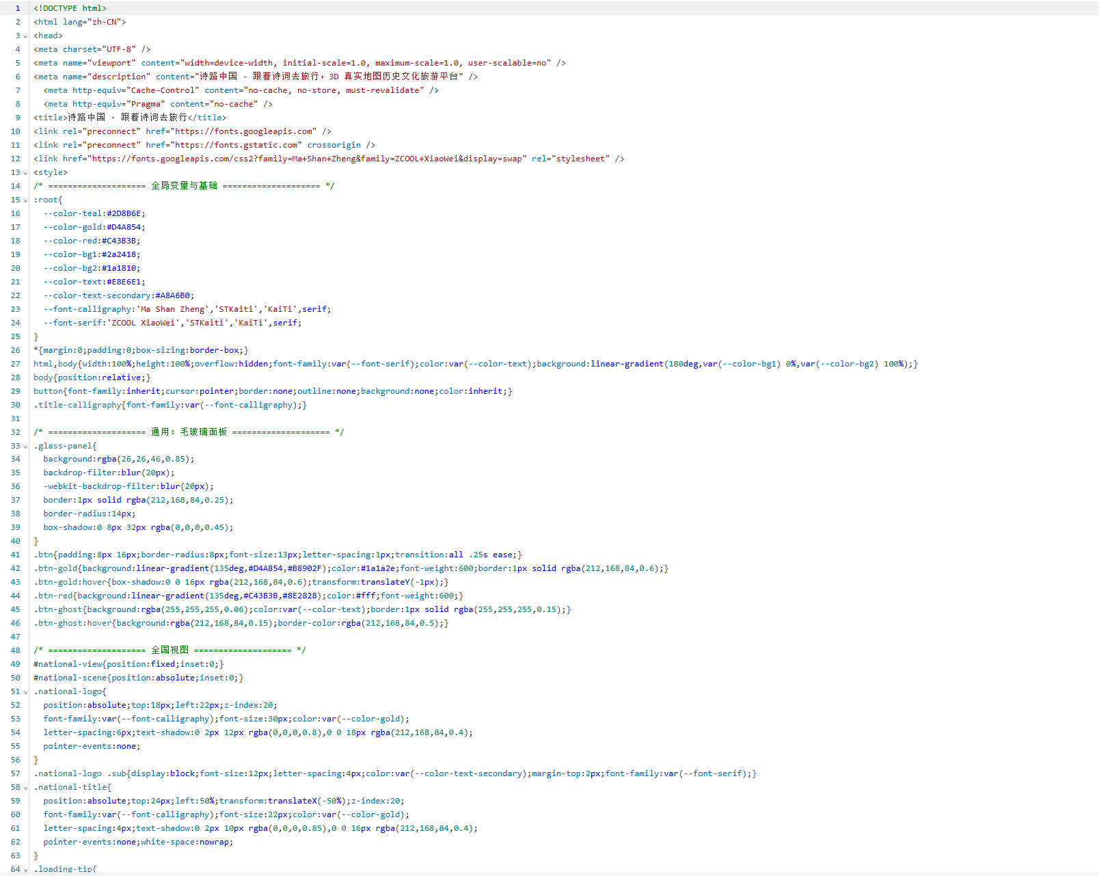Click the 'ZCOOL XiaoWei' font string
Image resolution: width=1099 pixels, height=876 pixels.
pos(143,323)
